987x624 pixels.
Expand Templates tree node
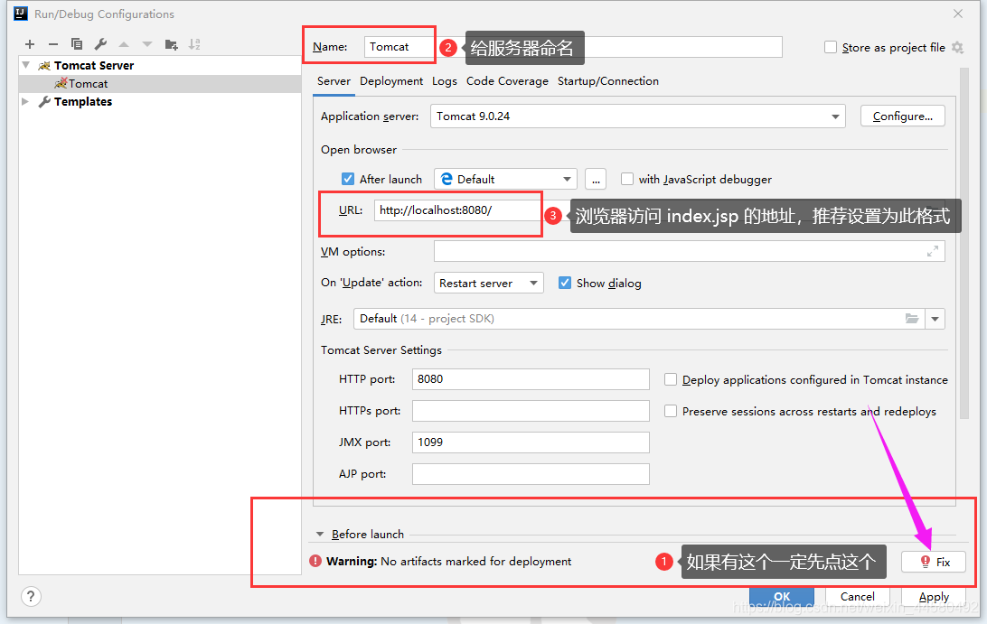point(25,101)
